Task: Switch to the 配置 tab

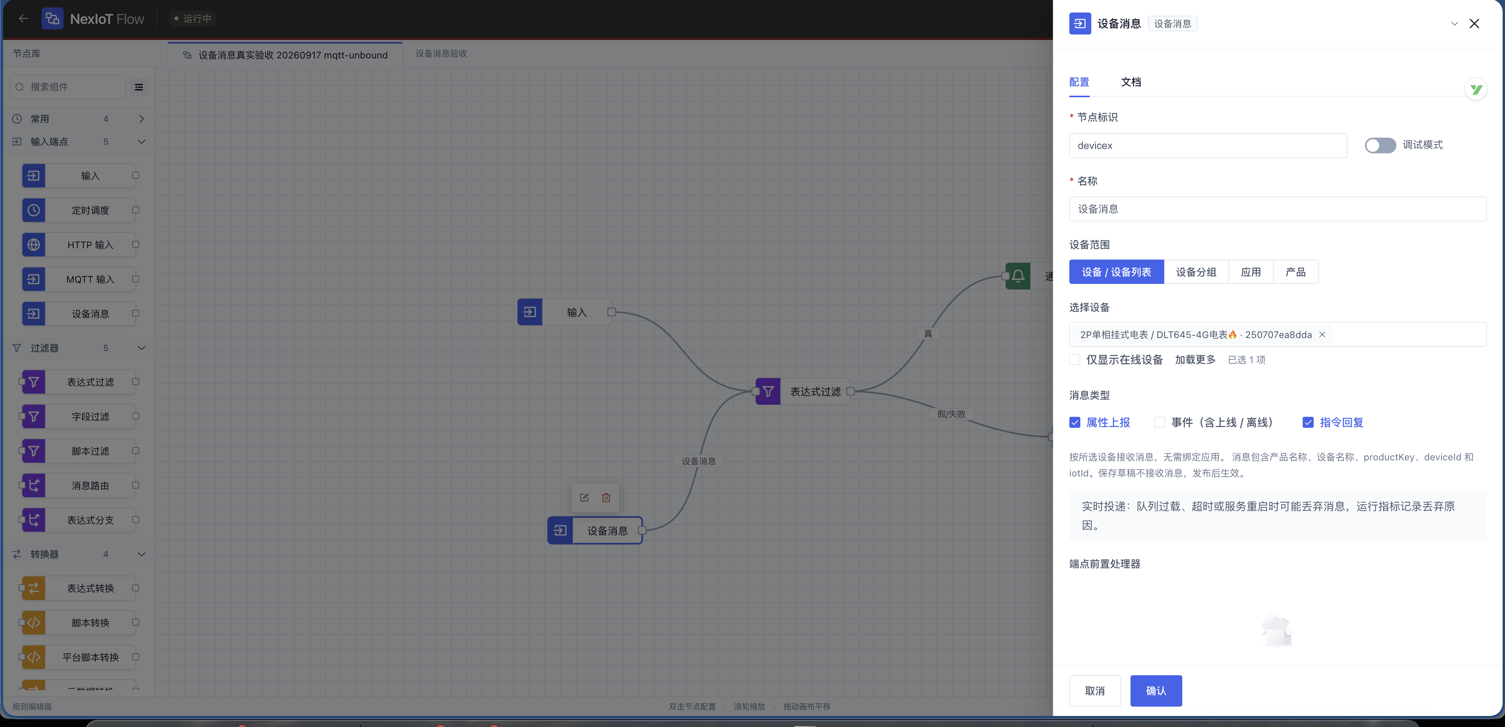Action: click(1079, 82)
